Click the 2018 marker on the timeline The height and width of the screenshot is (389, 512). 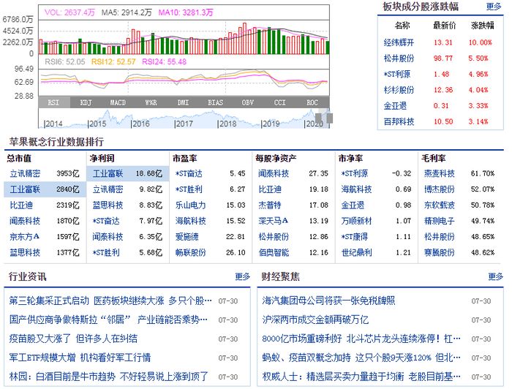coord(227,124)
